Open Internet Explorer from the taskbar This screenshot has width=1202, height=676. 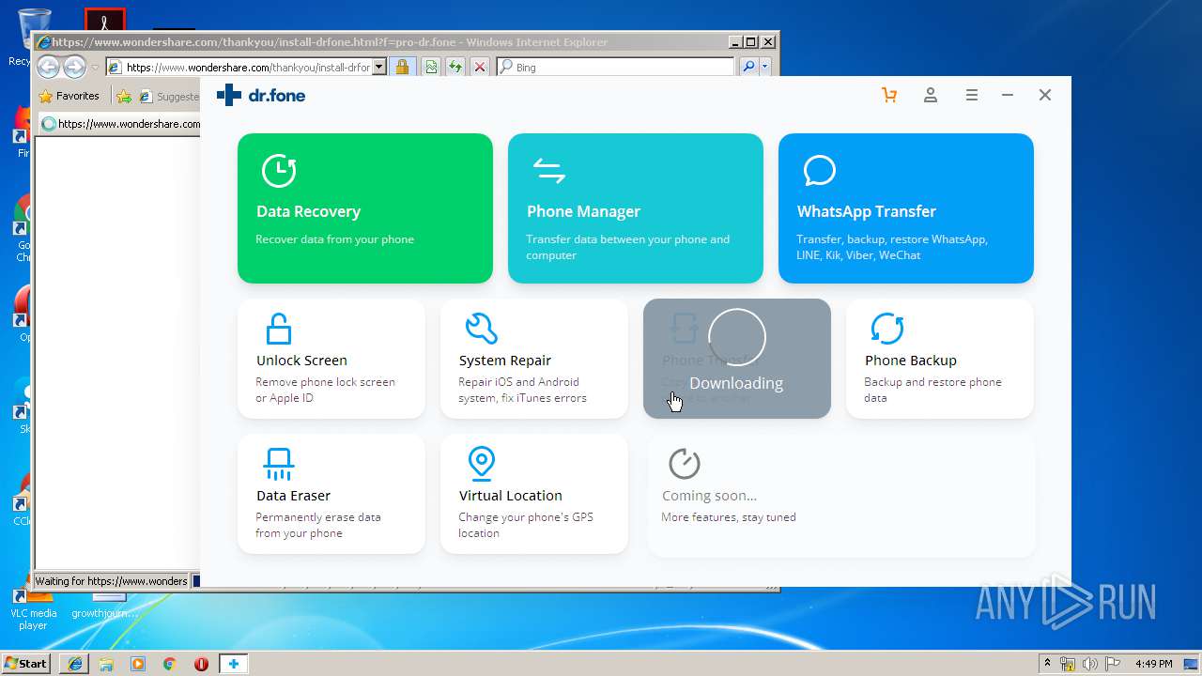[x=75, y=663]
